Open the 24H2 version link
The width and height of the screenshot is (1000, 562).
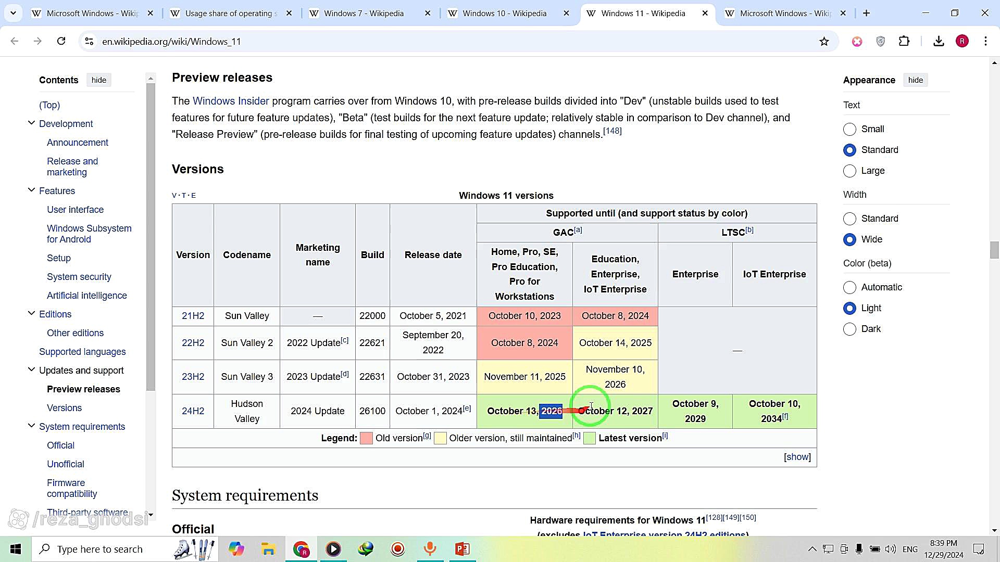[x=193, y=411]
